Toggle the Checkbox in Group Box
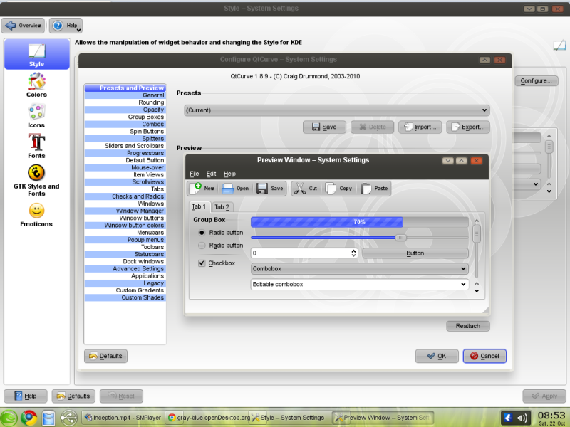This screenshot has width=570, height=427. point(202,263)
